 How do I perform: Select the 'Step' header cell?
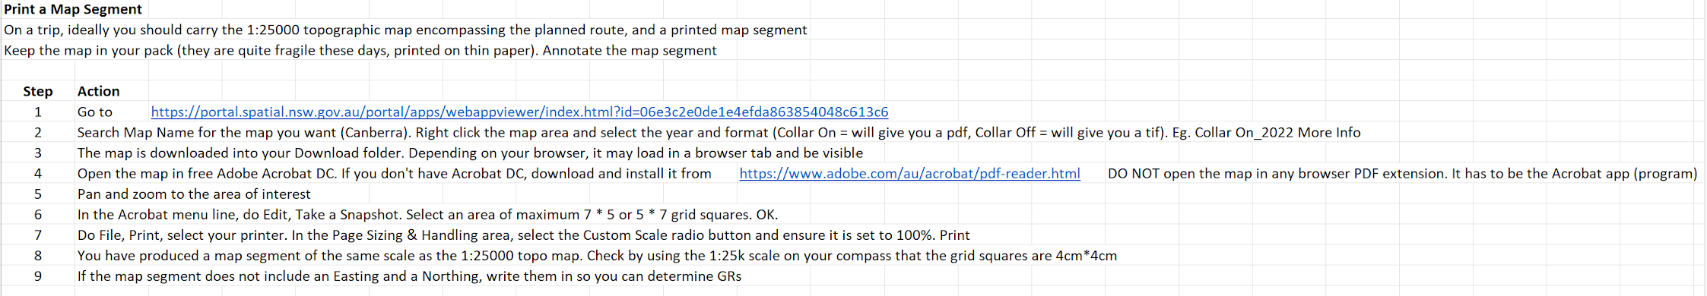tap(38, 91)
